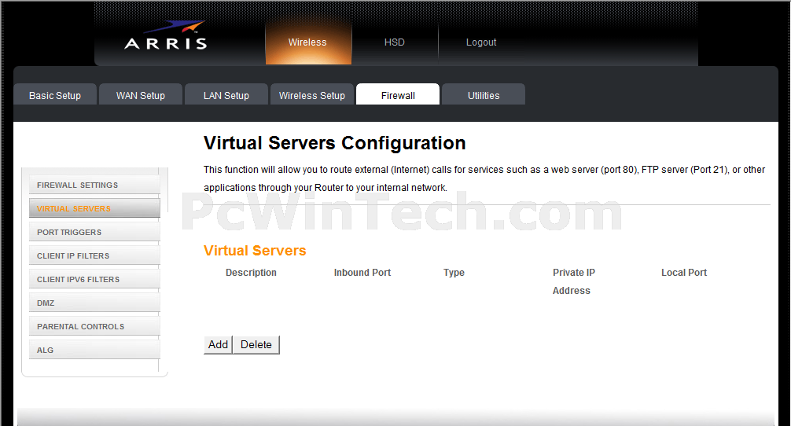The width and height of the screenshot is (791, 426).
Task: Click the Private IP Address column header
Action: coord(574,281)
